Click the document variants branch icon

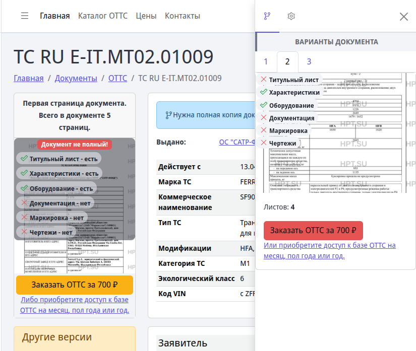(x=267, y=16)
